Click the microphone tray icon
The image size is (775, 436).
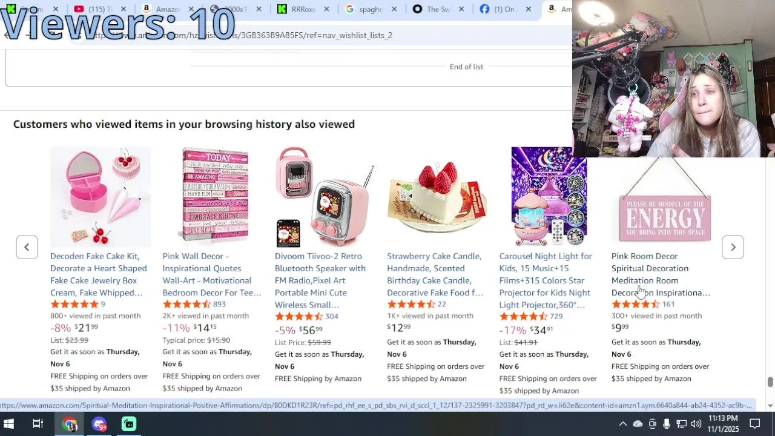[x=667, y=424]
